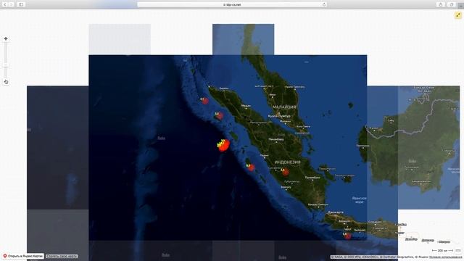
Task: Click the earthquake marker northwest of Medan
Action: (x=219, y=116)
